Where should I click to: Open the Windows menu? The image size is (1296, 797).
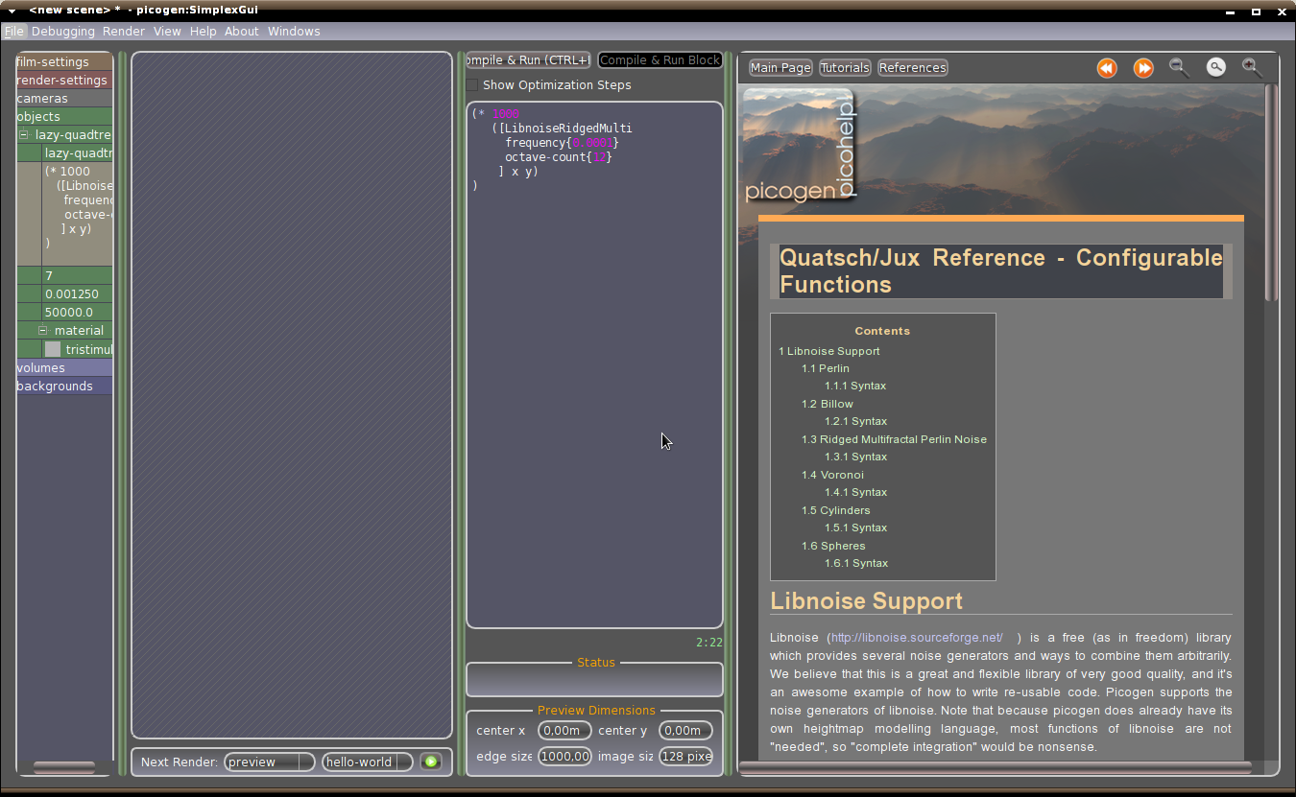coord(294,32)
